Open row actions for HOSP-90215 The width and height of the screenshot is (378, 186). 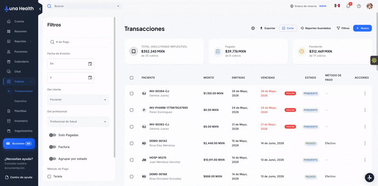[x=365, y=159]
